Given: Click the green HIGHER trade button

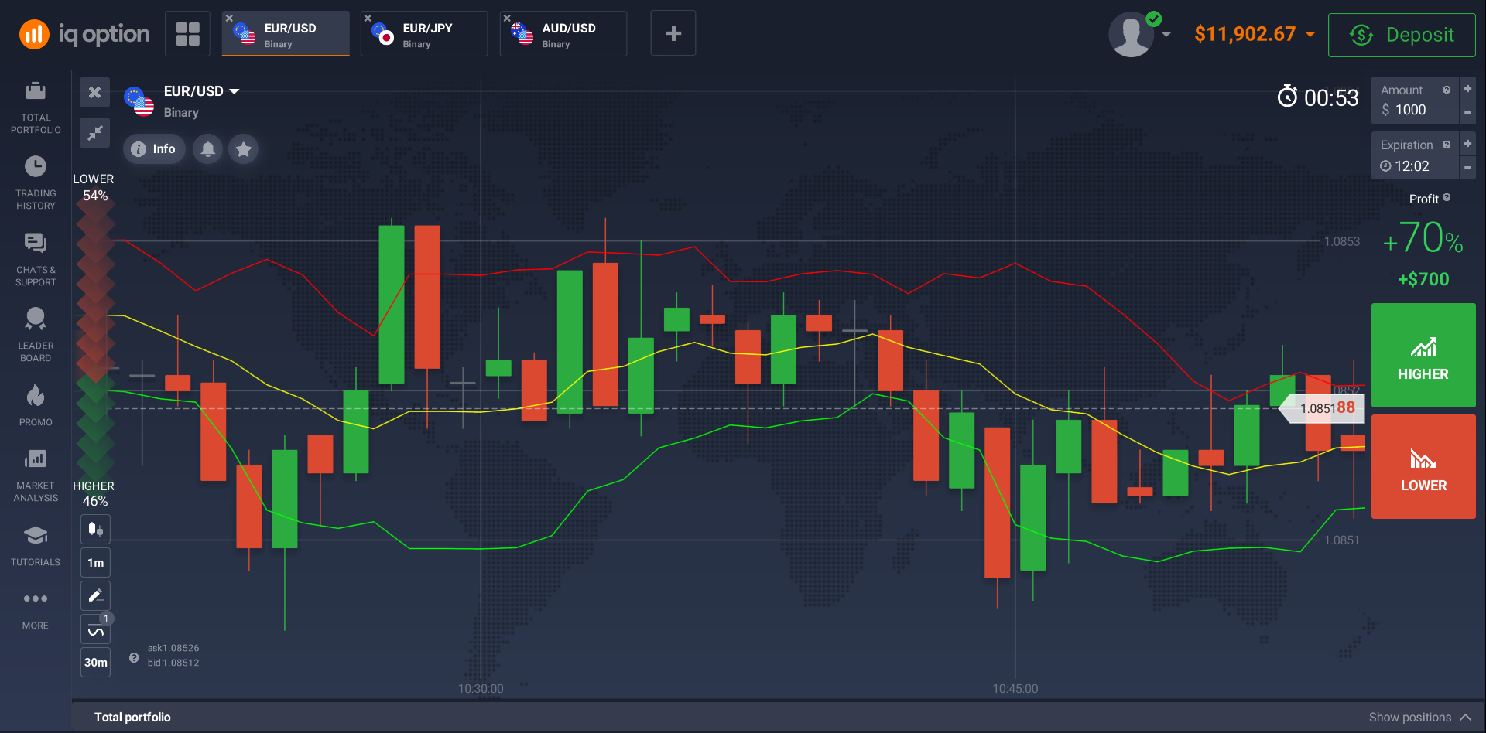Looking at the screenshot, I should coord(1423,356).
